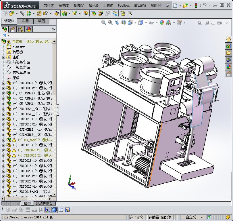Open the Custom Properties pane
This screenshot has height=221, width=233.
[228, 73]
